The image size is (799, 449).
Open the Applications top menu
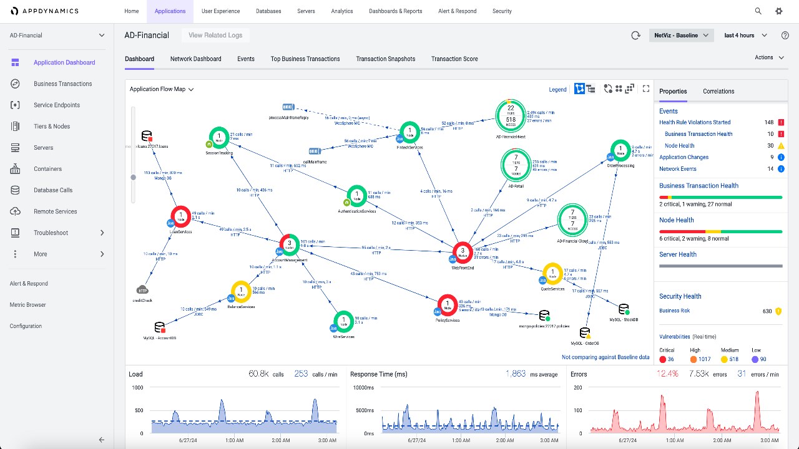[x=170, y=11]
